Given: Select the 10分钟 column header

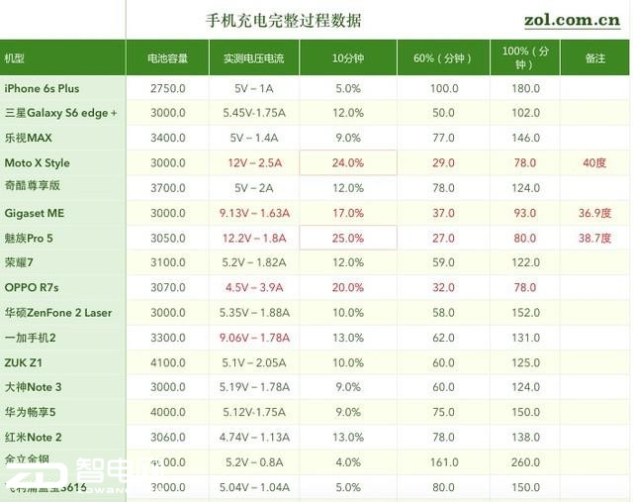Looking at the screenshot, I should click(348, 58).
